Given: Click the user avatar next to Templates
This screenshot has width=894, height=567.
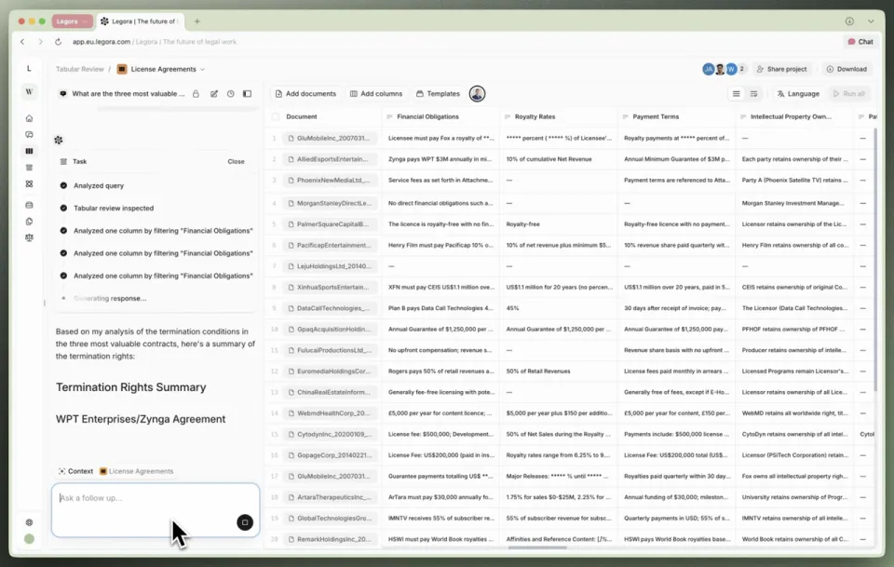Looking at the screenshot, I should tap(477, 93).
